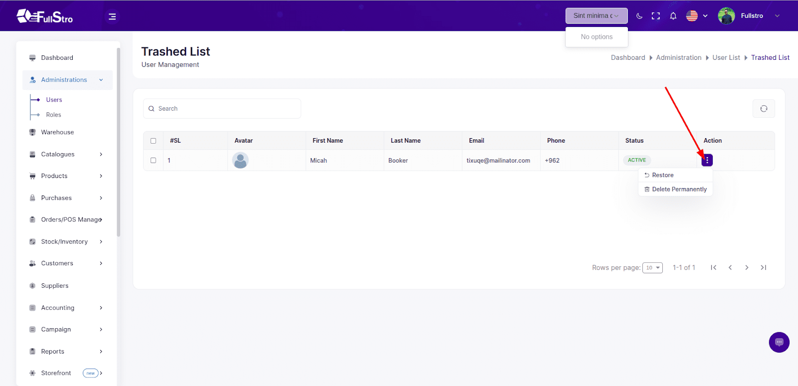This screenshot has width=798, height=386.
Task: Open User List breadcrumb link
Action: (x=726, y=58)
